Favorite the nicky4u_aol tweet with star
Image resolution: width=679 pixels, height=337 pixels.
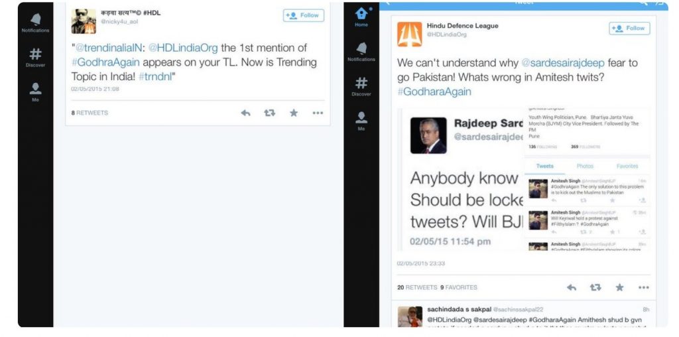click(x=294, y=113)
